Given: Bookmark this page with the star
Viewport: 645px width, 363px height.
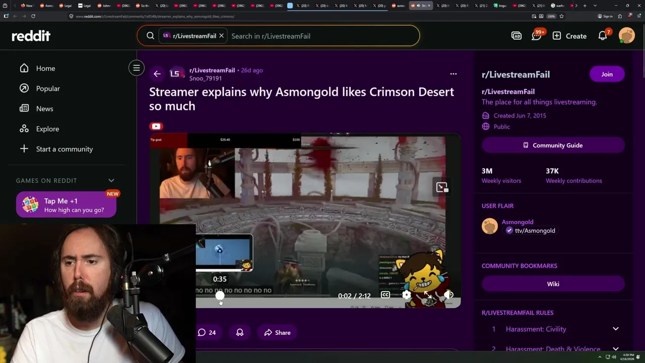Looking at the screenshot, I should pyautogui.click(x=561, y=16).
